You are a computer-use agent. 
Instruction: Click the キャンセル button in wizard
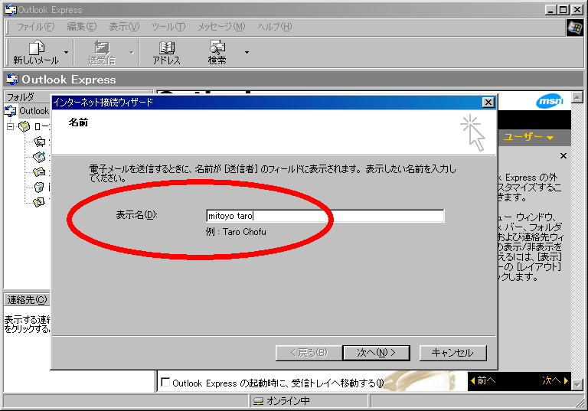point(452,353)
